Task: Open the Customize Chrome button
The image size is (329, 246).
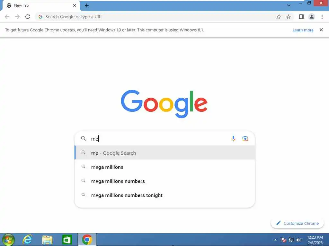Action: (297, 223)
